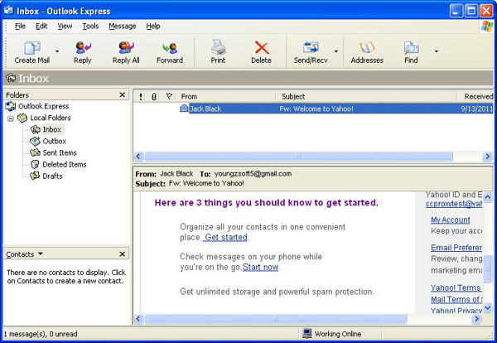Click message list horizontal scrollbar thumb
Screen dimensions: 497x343
[x=298, y=157]
